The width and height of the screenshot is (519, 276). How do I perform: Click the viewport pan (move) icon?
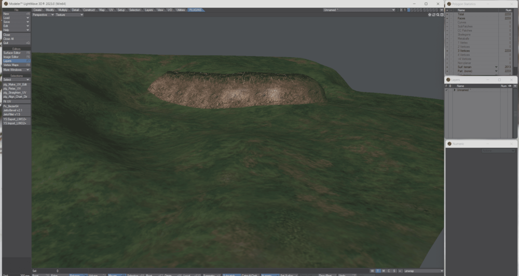(x=430, y=15)
